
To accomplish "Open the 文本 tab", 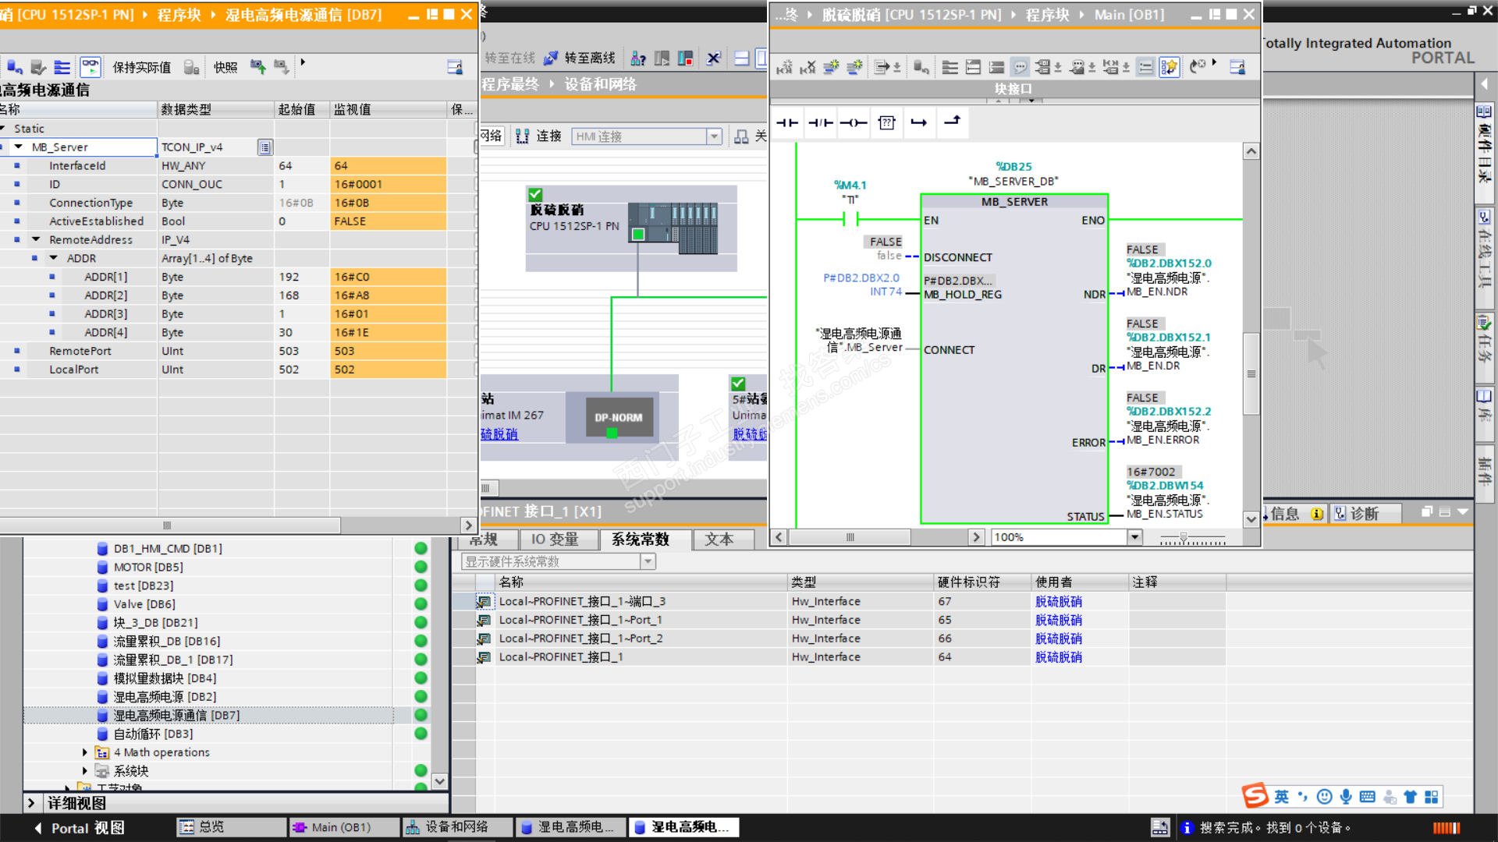I will (719, 540).
